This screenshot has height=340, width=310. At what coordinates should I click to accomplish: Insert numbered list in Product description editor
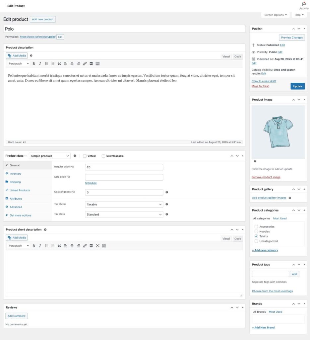tap(53, 63)
